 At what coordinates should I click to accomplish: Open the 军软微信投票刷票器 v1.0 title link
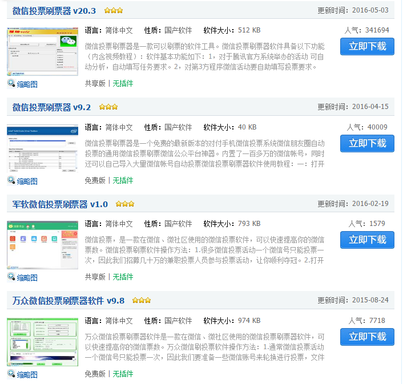pyautogui.click(x=60, y=204)
